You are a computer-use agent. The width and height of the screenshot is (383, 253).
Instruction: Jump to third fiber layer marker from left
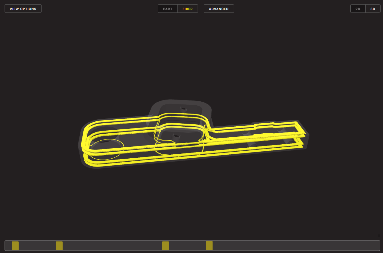[x=166, y=246]
